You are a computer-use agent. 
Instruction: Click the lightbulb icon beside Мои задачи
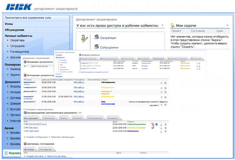[173, 25]
